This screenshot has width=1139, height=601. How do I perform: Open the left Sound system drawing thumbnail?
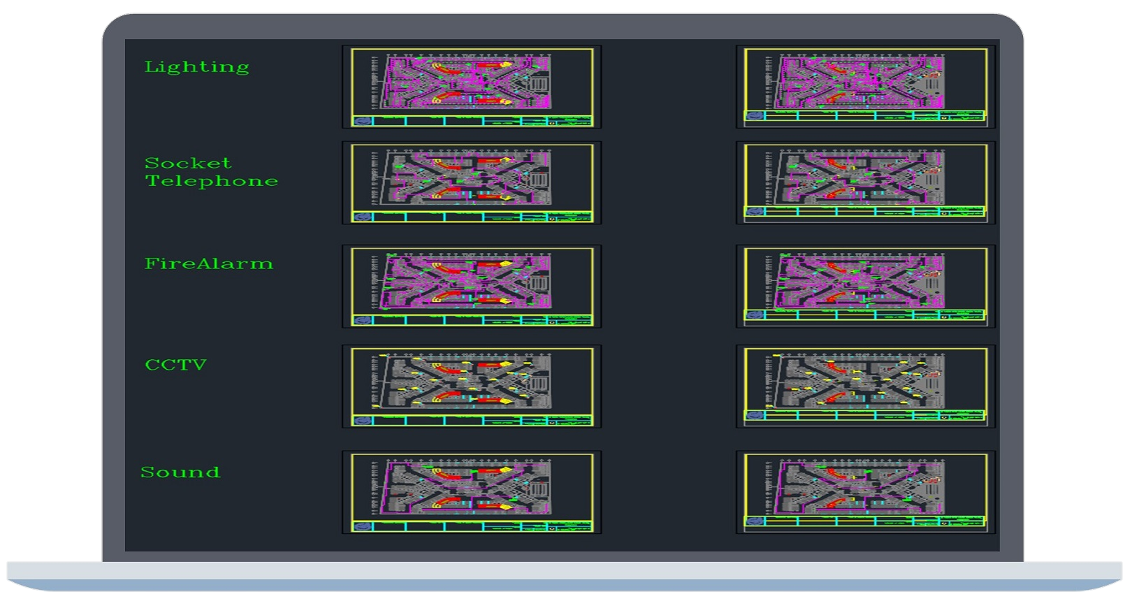472,492
